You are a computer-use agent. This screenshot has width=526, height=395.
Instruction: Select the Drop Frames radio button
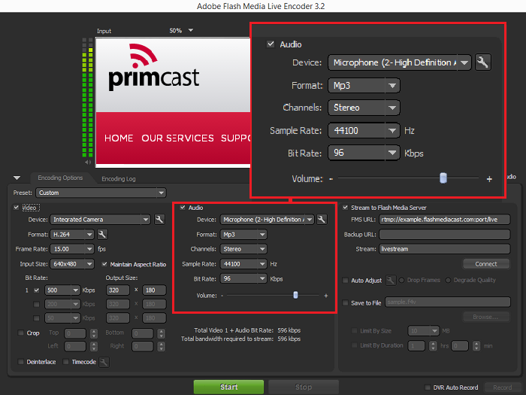tap(401, 280)
